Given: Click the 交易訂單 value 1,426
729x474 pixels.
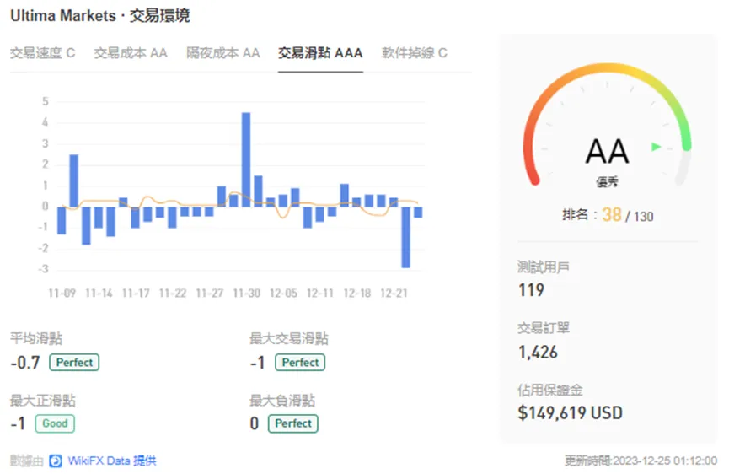Looking at the screenshot, I should click(x=538, y=353).
